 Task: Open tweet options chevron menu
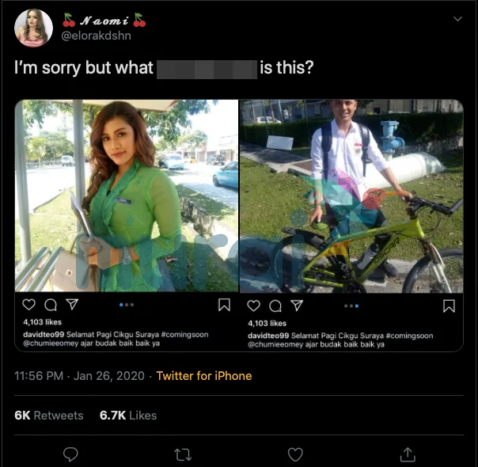457,19
